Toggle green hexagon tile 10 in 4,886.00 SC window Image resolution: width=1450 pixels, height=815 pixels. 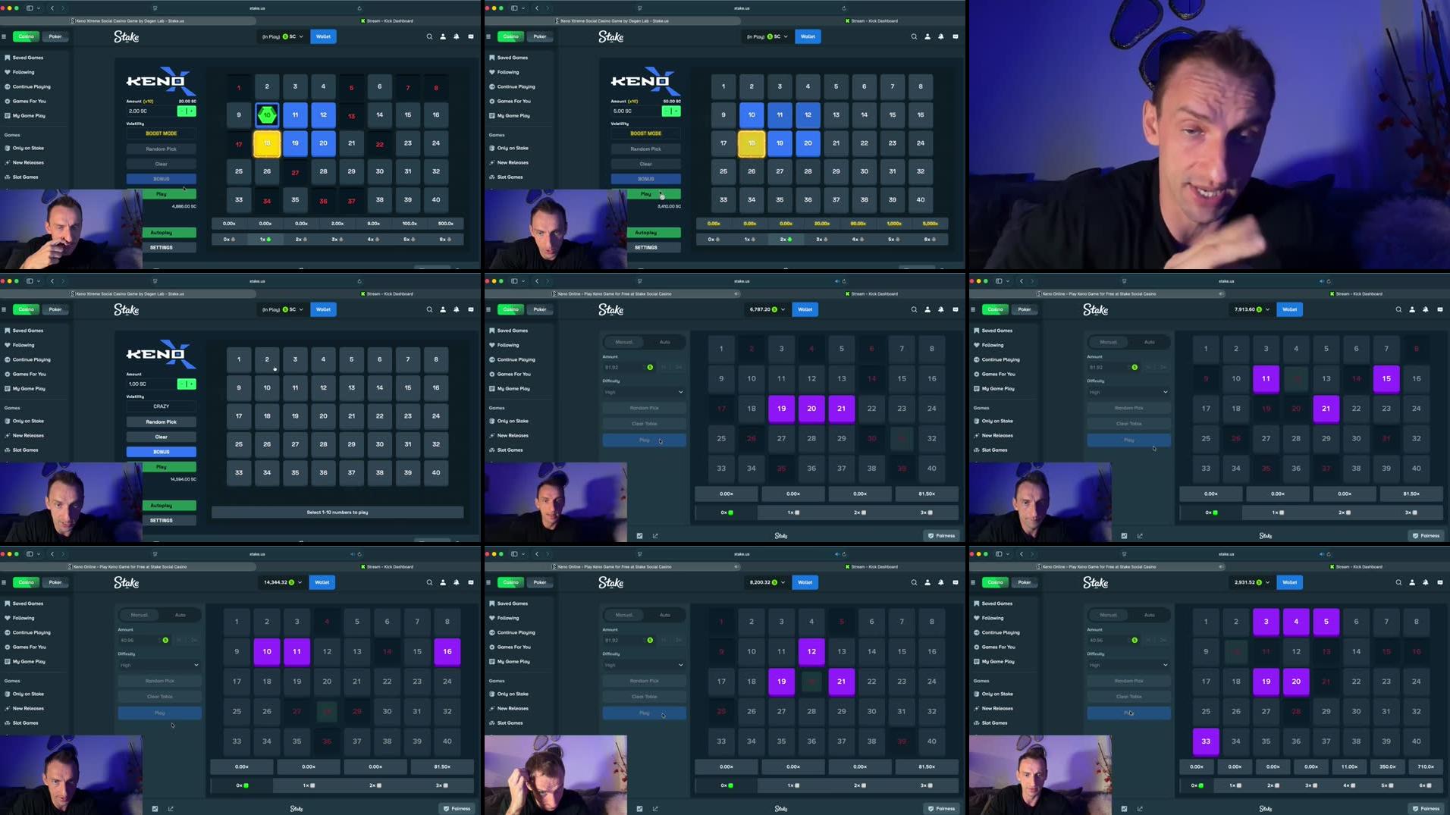267,114
